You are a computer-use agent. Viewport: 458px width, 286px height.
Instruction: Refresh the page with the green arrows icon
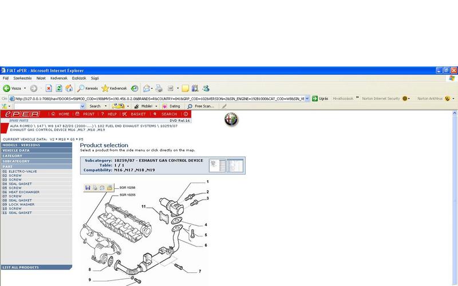point(59,88)
